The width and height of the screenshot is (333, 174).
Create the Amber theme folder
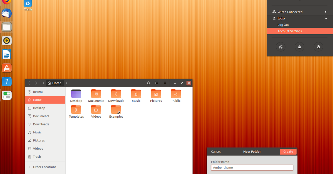coord(288,151)
